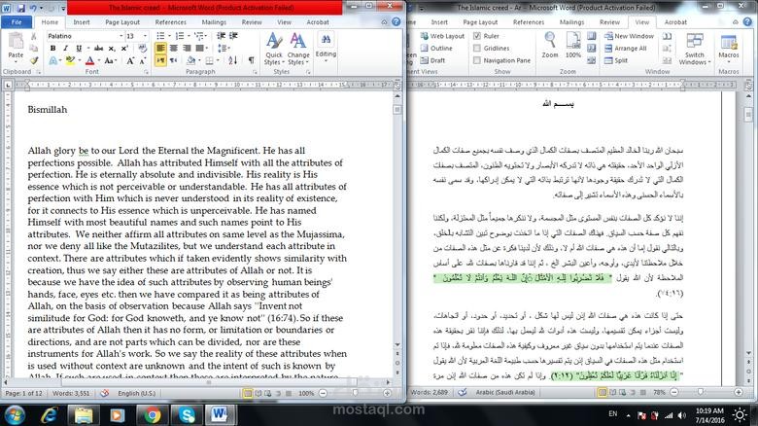Open the Switch Windows dropdown
This screenshot has width=758, height=426.
click(x=695, y=49)
